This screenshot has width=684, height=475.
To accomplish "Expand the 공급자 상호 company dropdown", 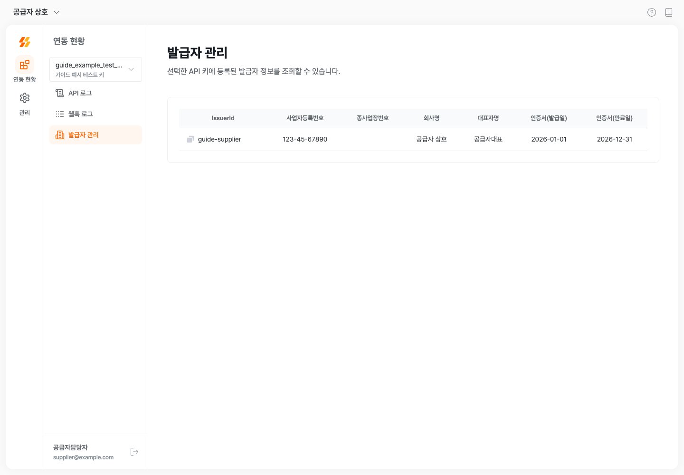I will point(36,12).
